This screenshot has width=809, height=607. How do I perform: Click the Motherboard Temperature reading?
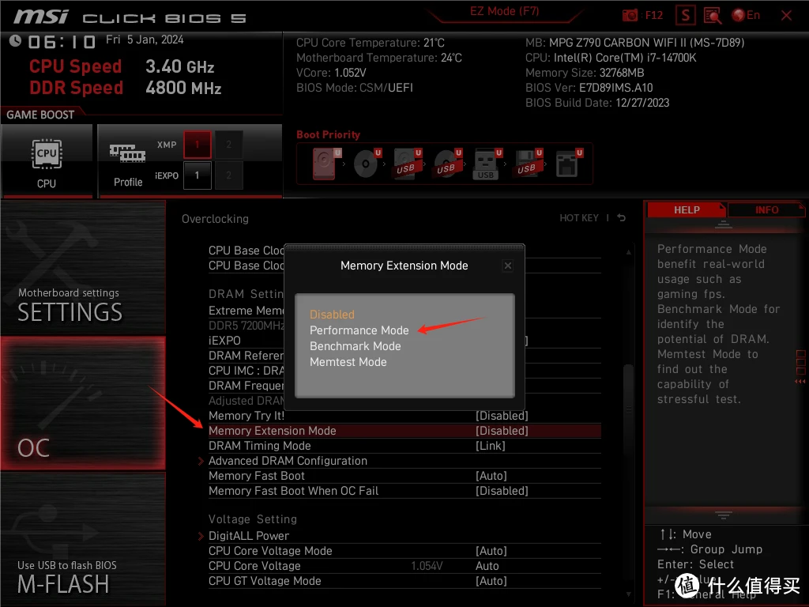coord(378,58)
